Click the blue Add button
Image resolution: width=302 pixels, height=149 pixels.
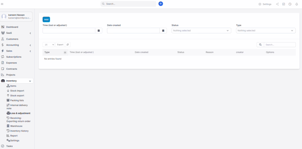point(46,19)
